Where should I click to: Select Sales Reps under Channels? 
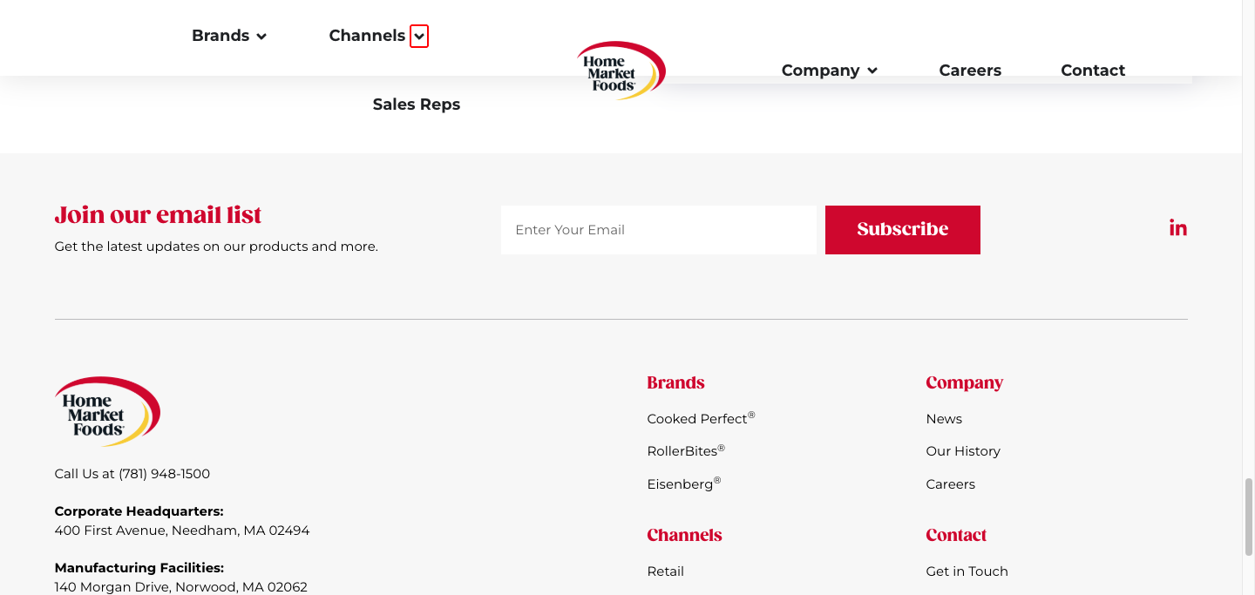[416, 105]
